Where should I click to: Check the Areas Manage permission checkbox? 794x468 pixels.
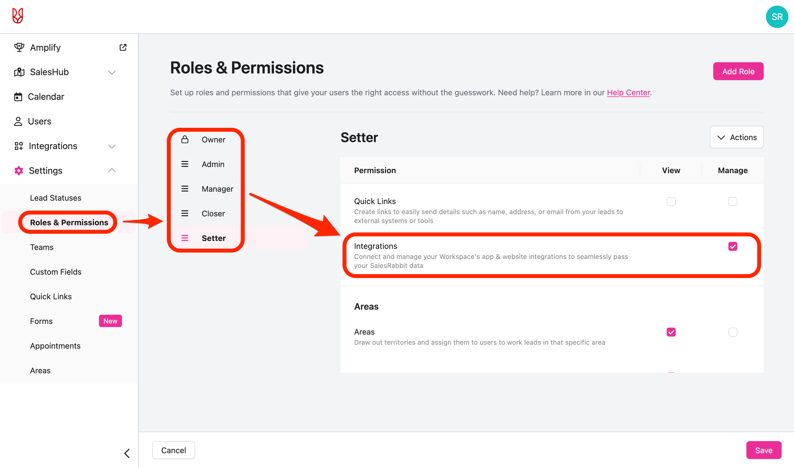pyautogui.click(x=733, y=332)
